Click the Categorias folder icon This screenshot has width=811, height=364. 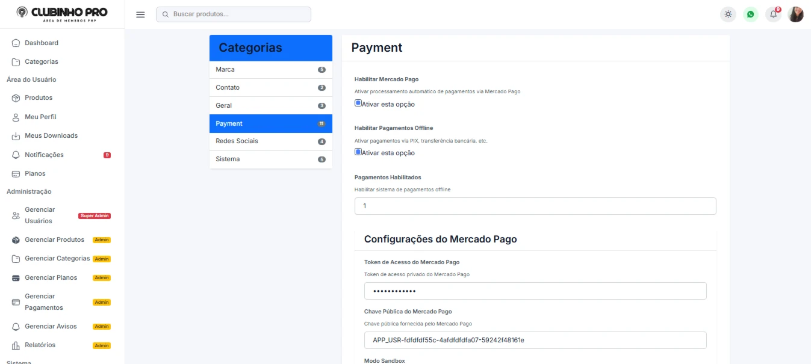(x=16, y=62)
